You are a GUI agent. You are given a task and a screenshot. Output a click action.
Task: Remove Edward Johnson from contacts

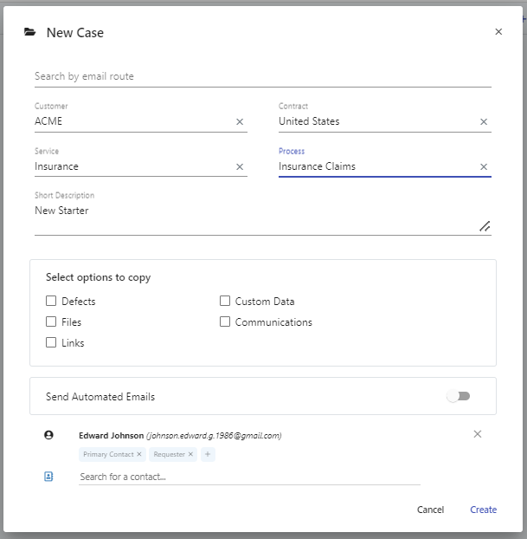pyautogui.click(x=478, y=434)
